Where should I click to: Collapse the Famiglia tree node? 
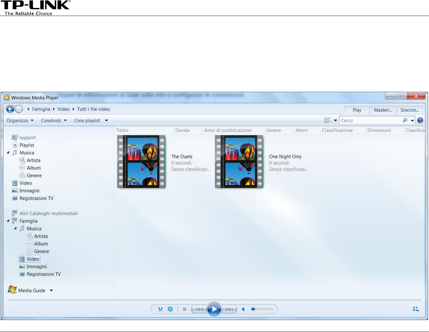8,221
